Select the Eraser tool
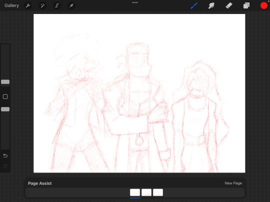The image size is (270, 202). (x=229, y=5)
